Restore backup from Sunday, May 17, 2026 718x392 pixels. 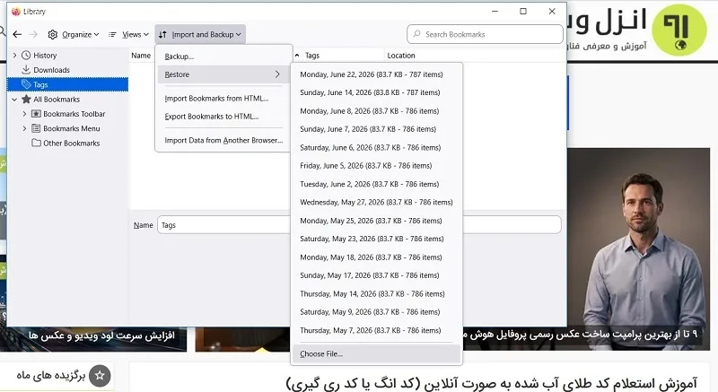tap(376, 275)
